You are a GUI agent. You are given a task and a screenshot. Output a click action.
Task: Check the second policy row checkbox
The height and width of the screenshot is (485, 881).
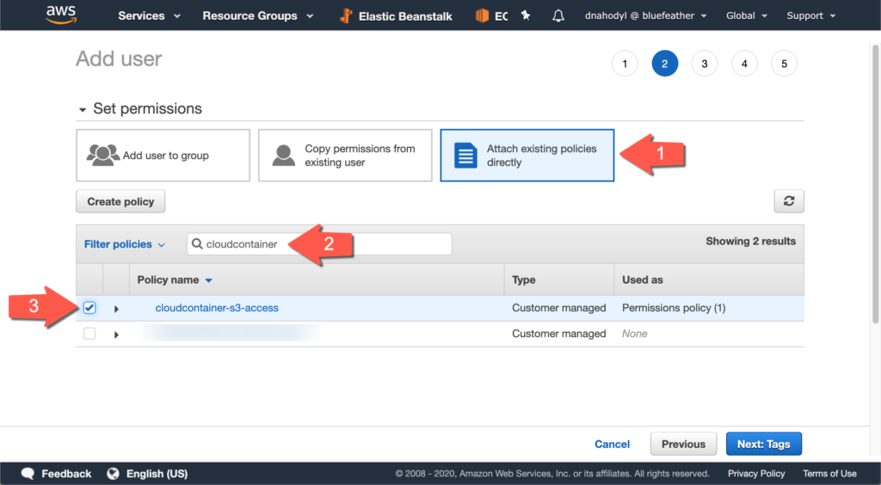89,334
